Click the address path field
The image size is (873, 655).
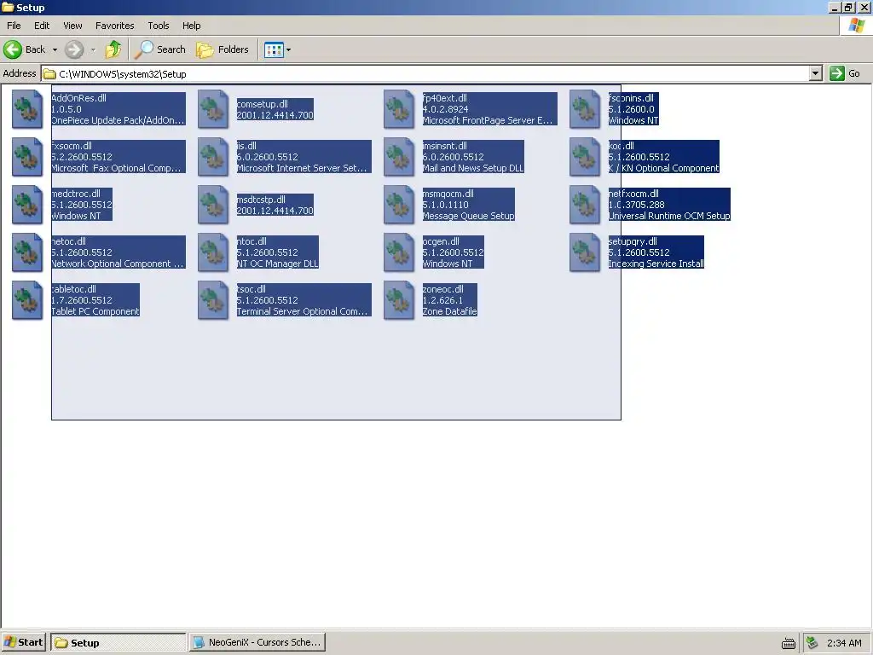425,73
